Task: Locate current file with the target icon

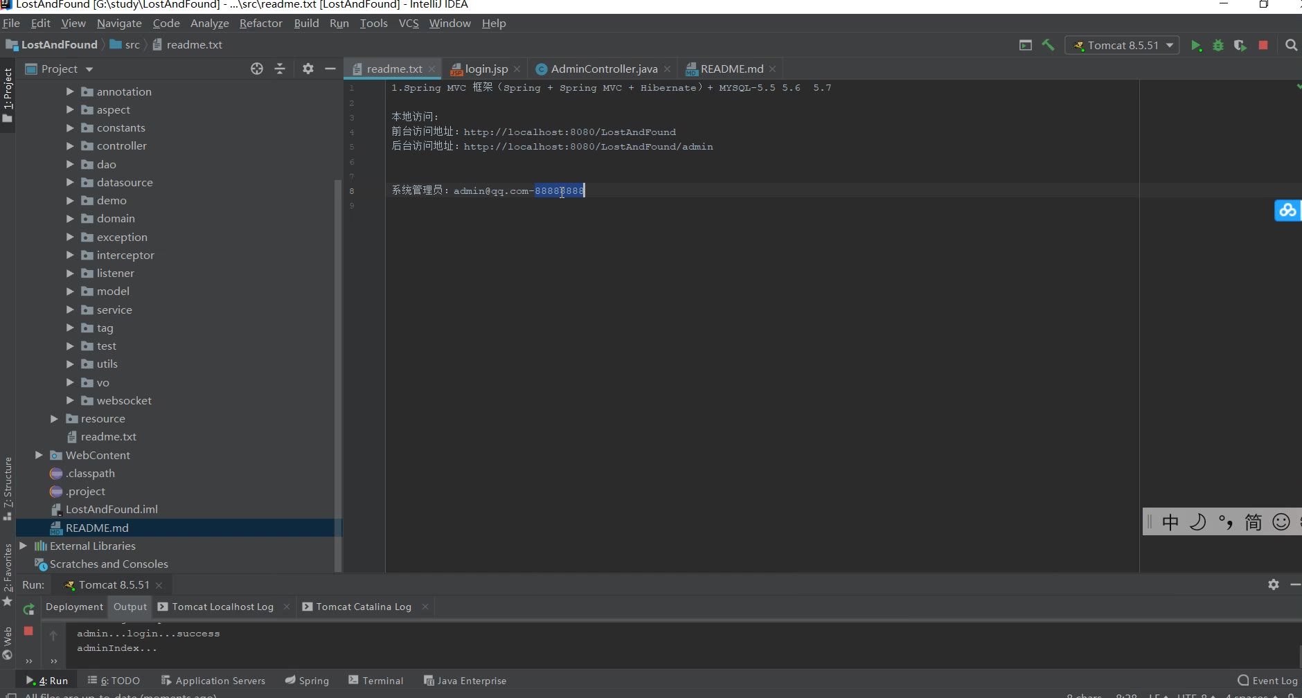Action: tap(257, 69)
